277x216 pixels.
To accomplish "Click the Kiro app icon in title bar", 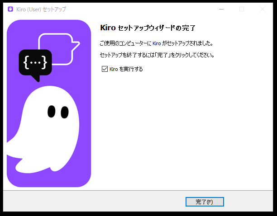I will (x=10, y=9).
